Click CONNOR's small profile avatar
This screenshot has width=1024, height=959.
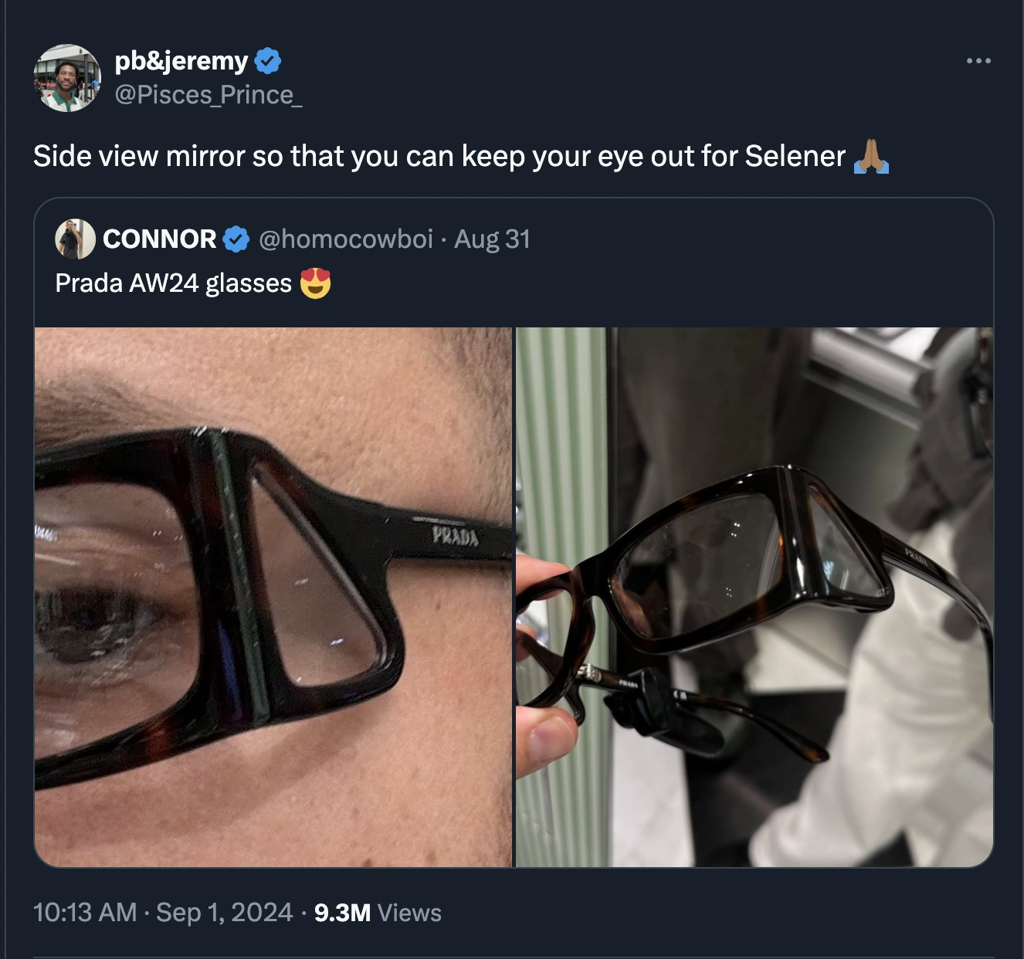pos(75,239)
